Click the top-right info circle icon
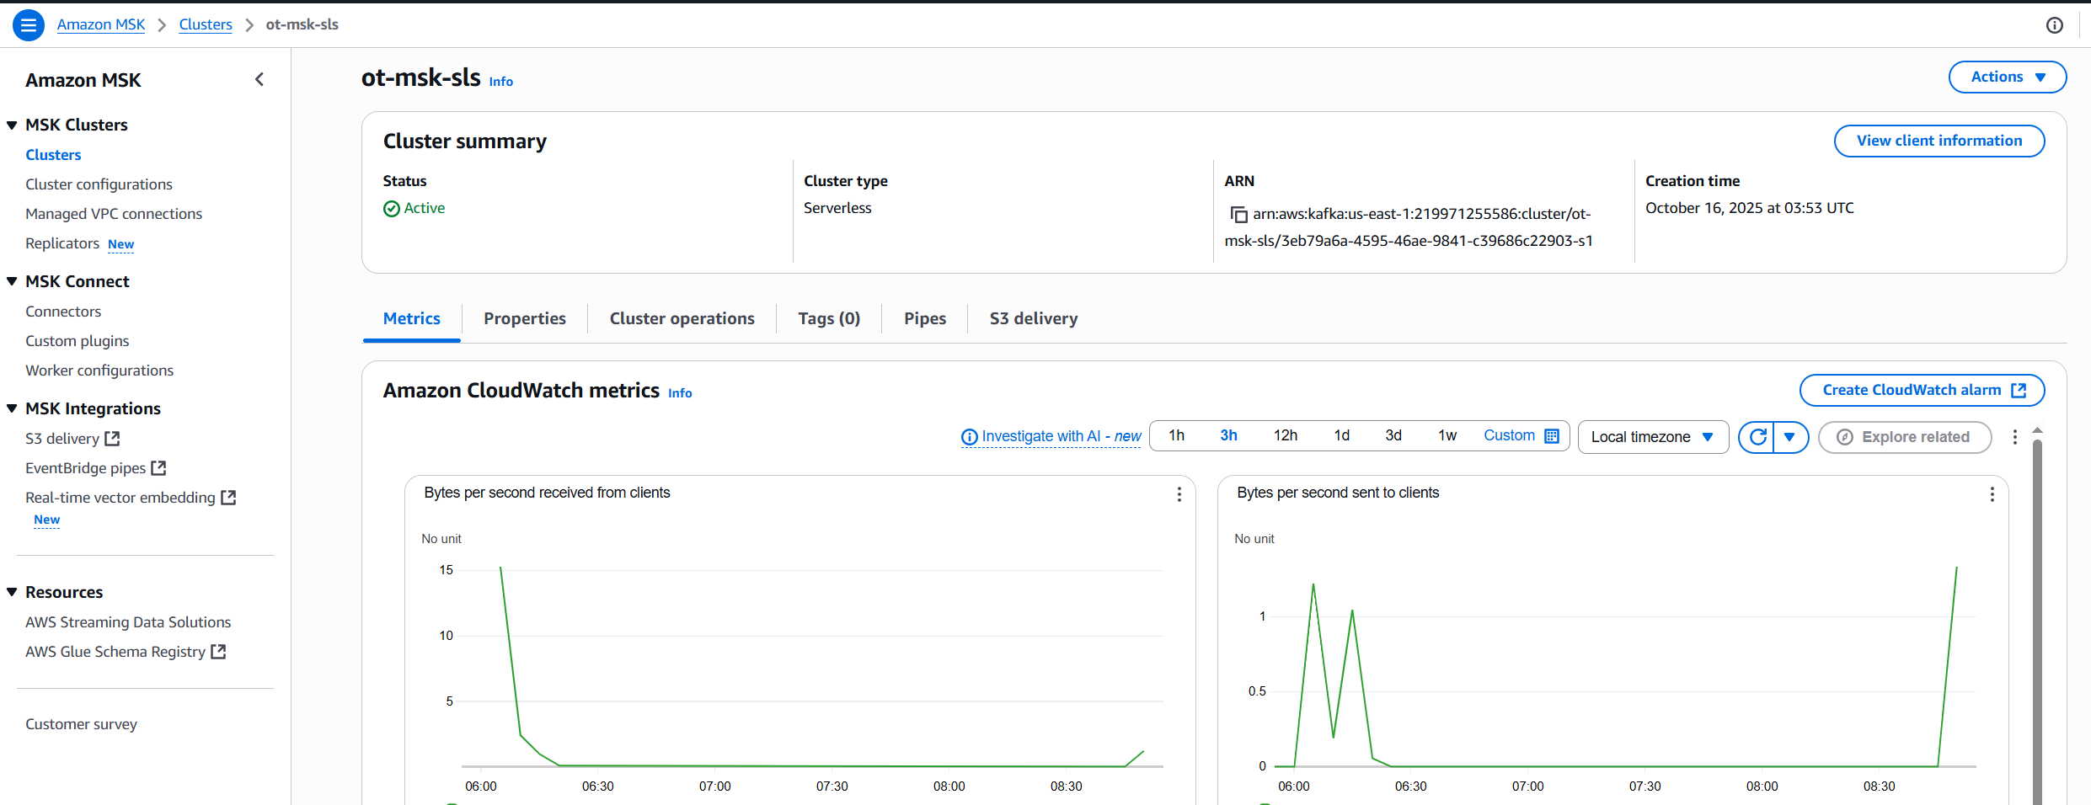Image resolution: width=2091 pixels, height=805 pixels. click(x=2055, y=25)
